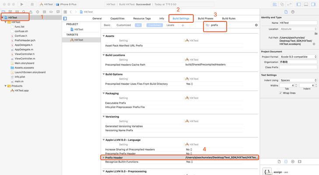The image size is (319, 175).
Task: Select the Standard editor icon in the toolbar
Action: [275, 4]
